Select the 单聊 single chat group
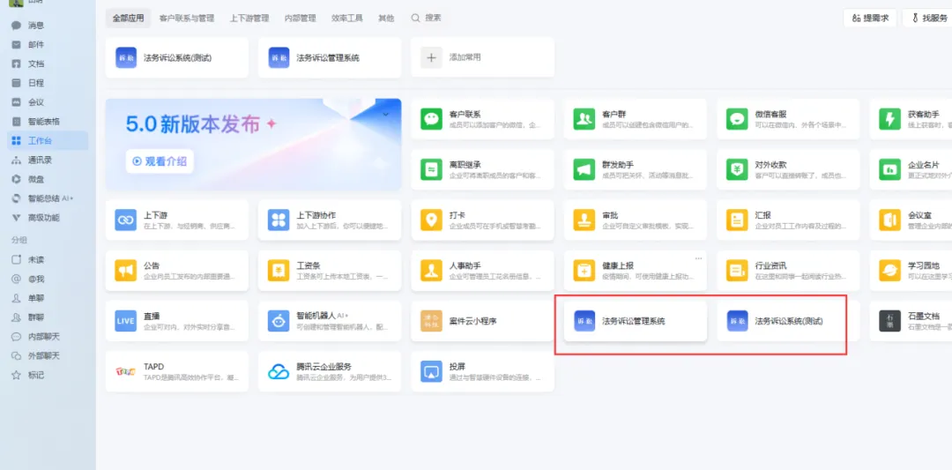Viewport: 952px width, 470px height. click(x=28, y=298)
